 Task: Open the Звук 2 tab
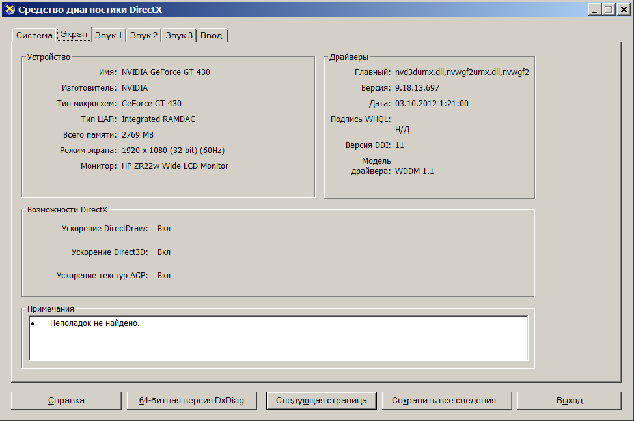pos(144,36)
